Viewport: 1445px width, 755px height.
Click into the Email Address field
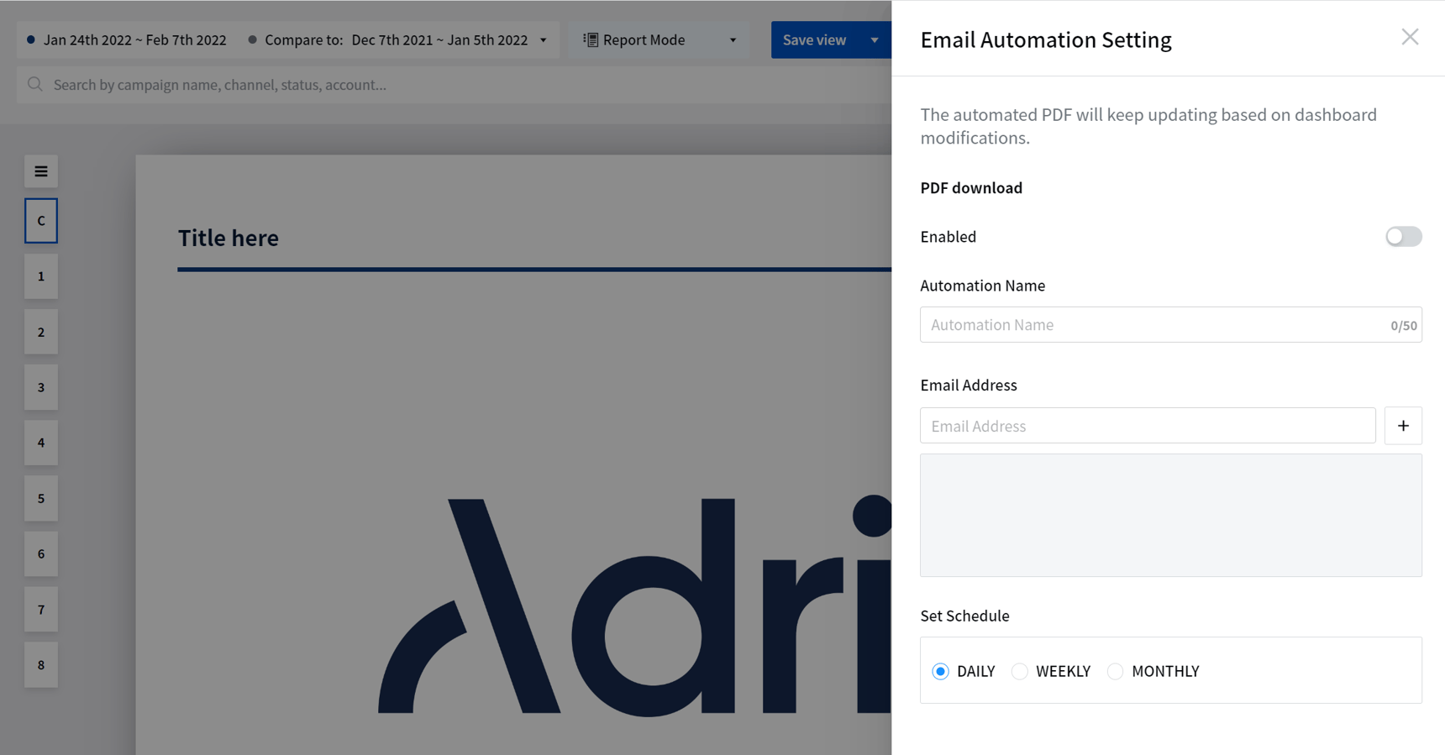(1148, 426)
